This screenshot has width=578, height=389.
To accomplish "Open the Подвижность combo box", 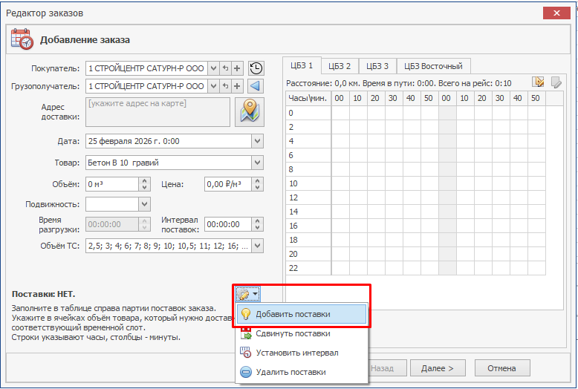I will pyautogui.click(x=143, y=203).
